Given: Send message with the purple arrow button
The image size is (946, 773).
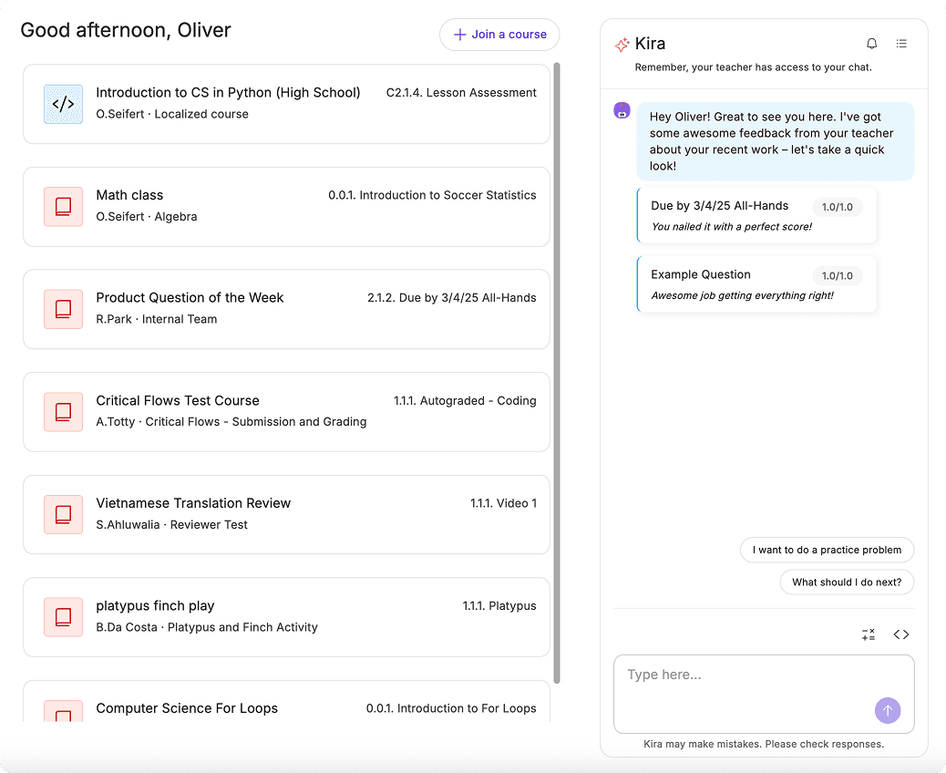Looking at the screenshot, I should (888, 710).
